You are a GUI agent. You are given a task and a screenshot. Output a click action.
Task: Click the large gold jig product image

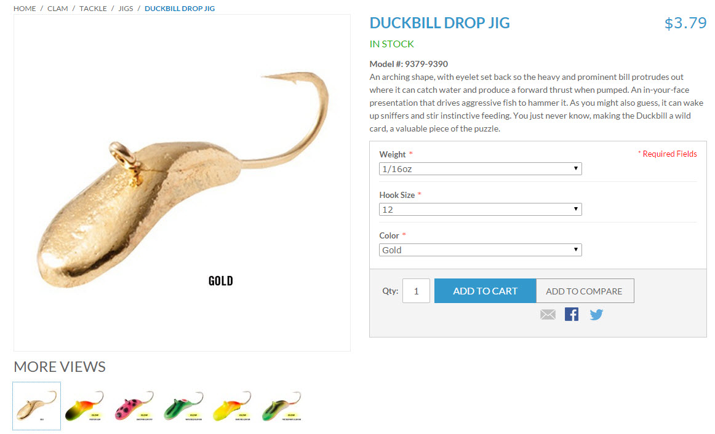(182, 183)
